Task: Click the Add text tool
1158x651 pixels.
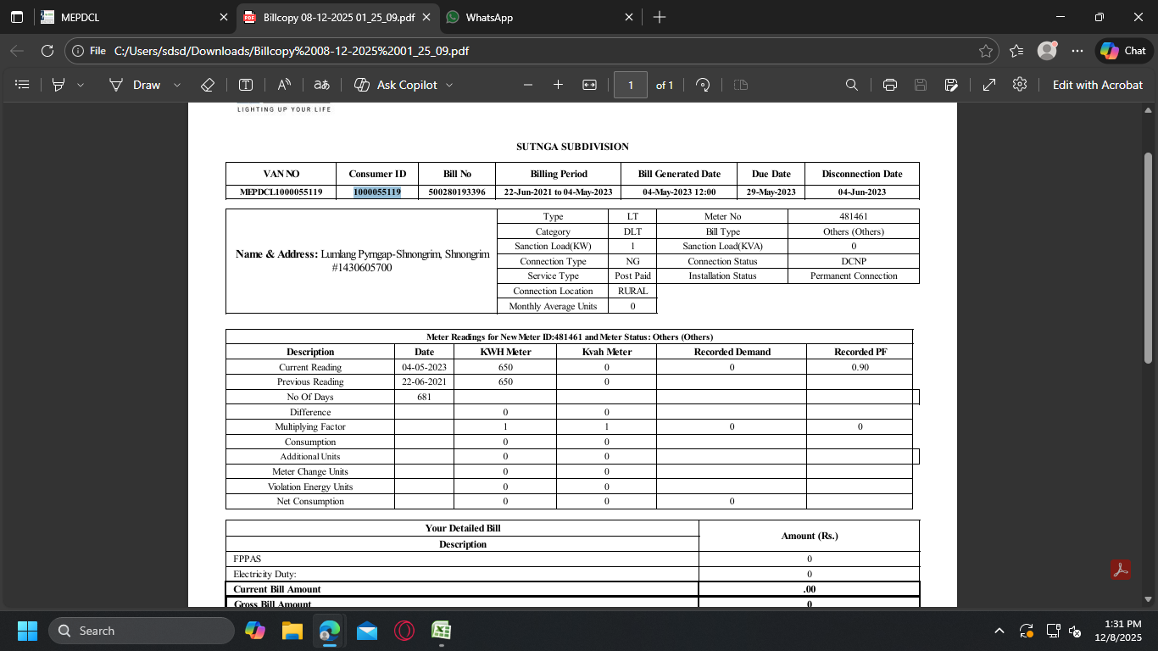Action: [x=246, y=85]
